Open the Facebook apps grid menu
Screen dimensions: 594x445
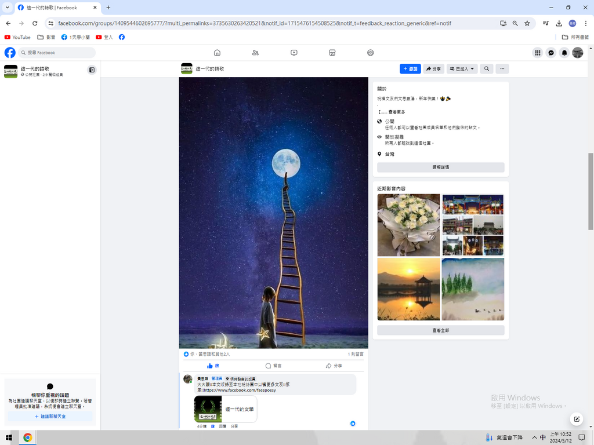538,53
